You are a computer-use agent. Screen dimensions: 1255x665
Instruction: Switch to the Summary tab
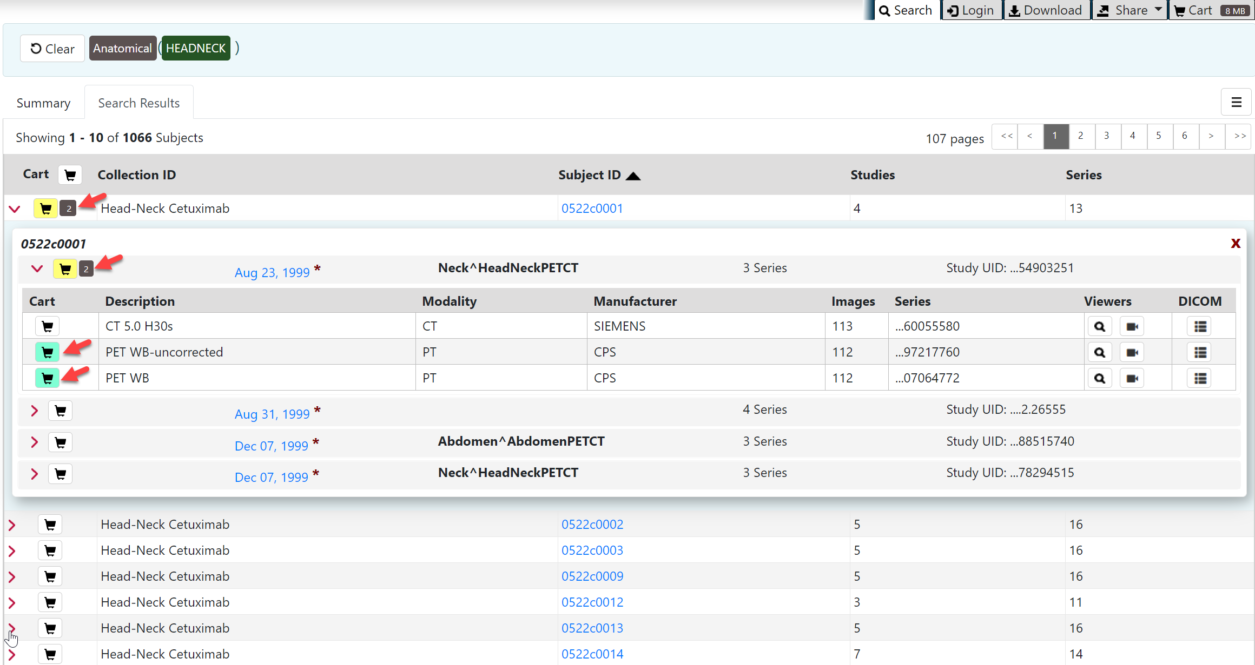43,103
